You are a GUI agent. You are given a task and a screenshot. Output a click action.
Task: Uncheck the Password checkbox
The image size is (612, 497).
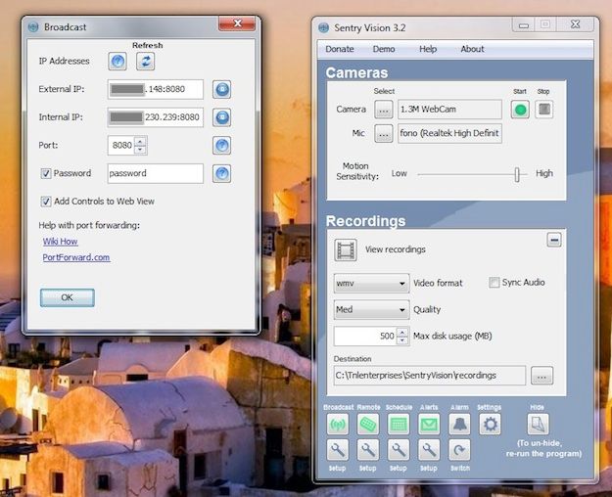coord(46,173)
